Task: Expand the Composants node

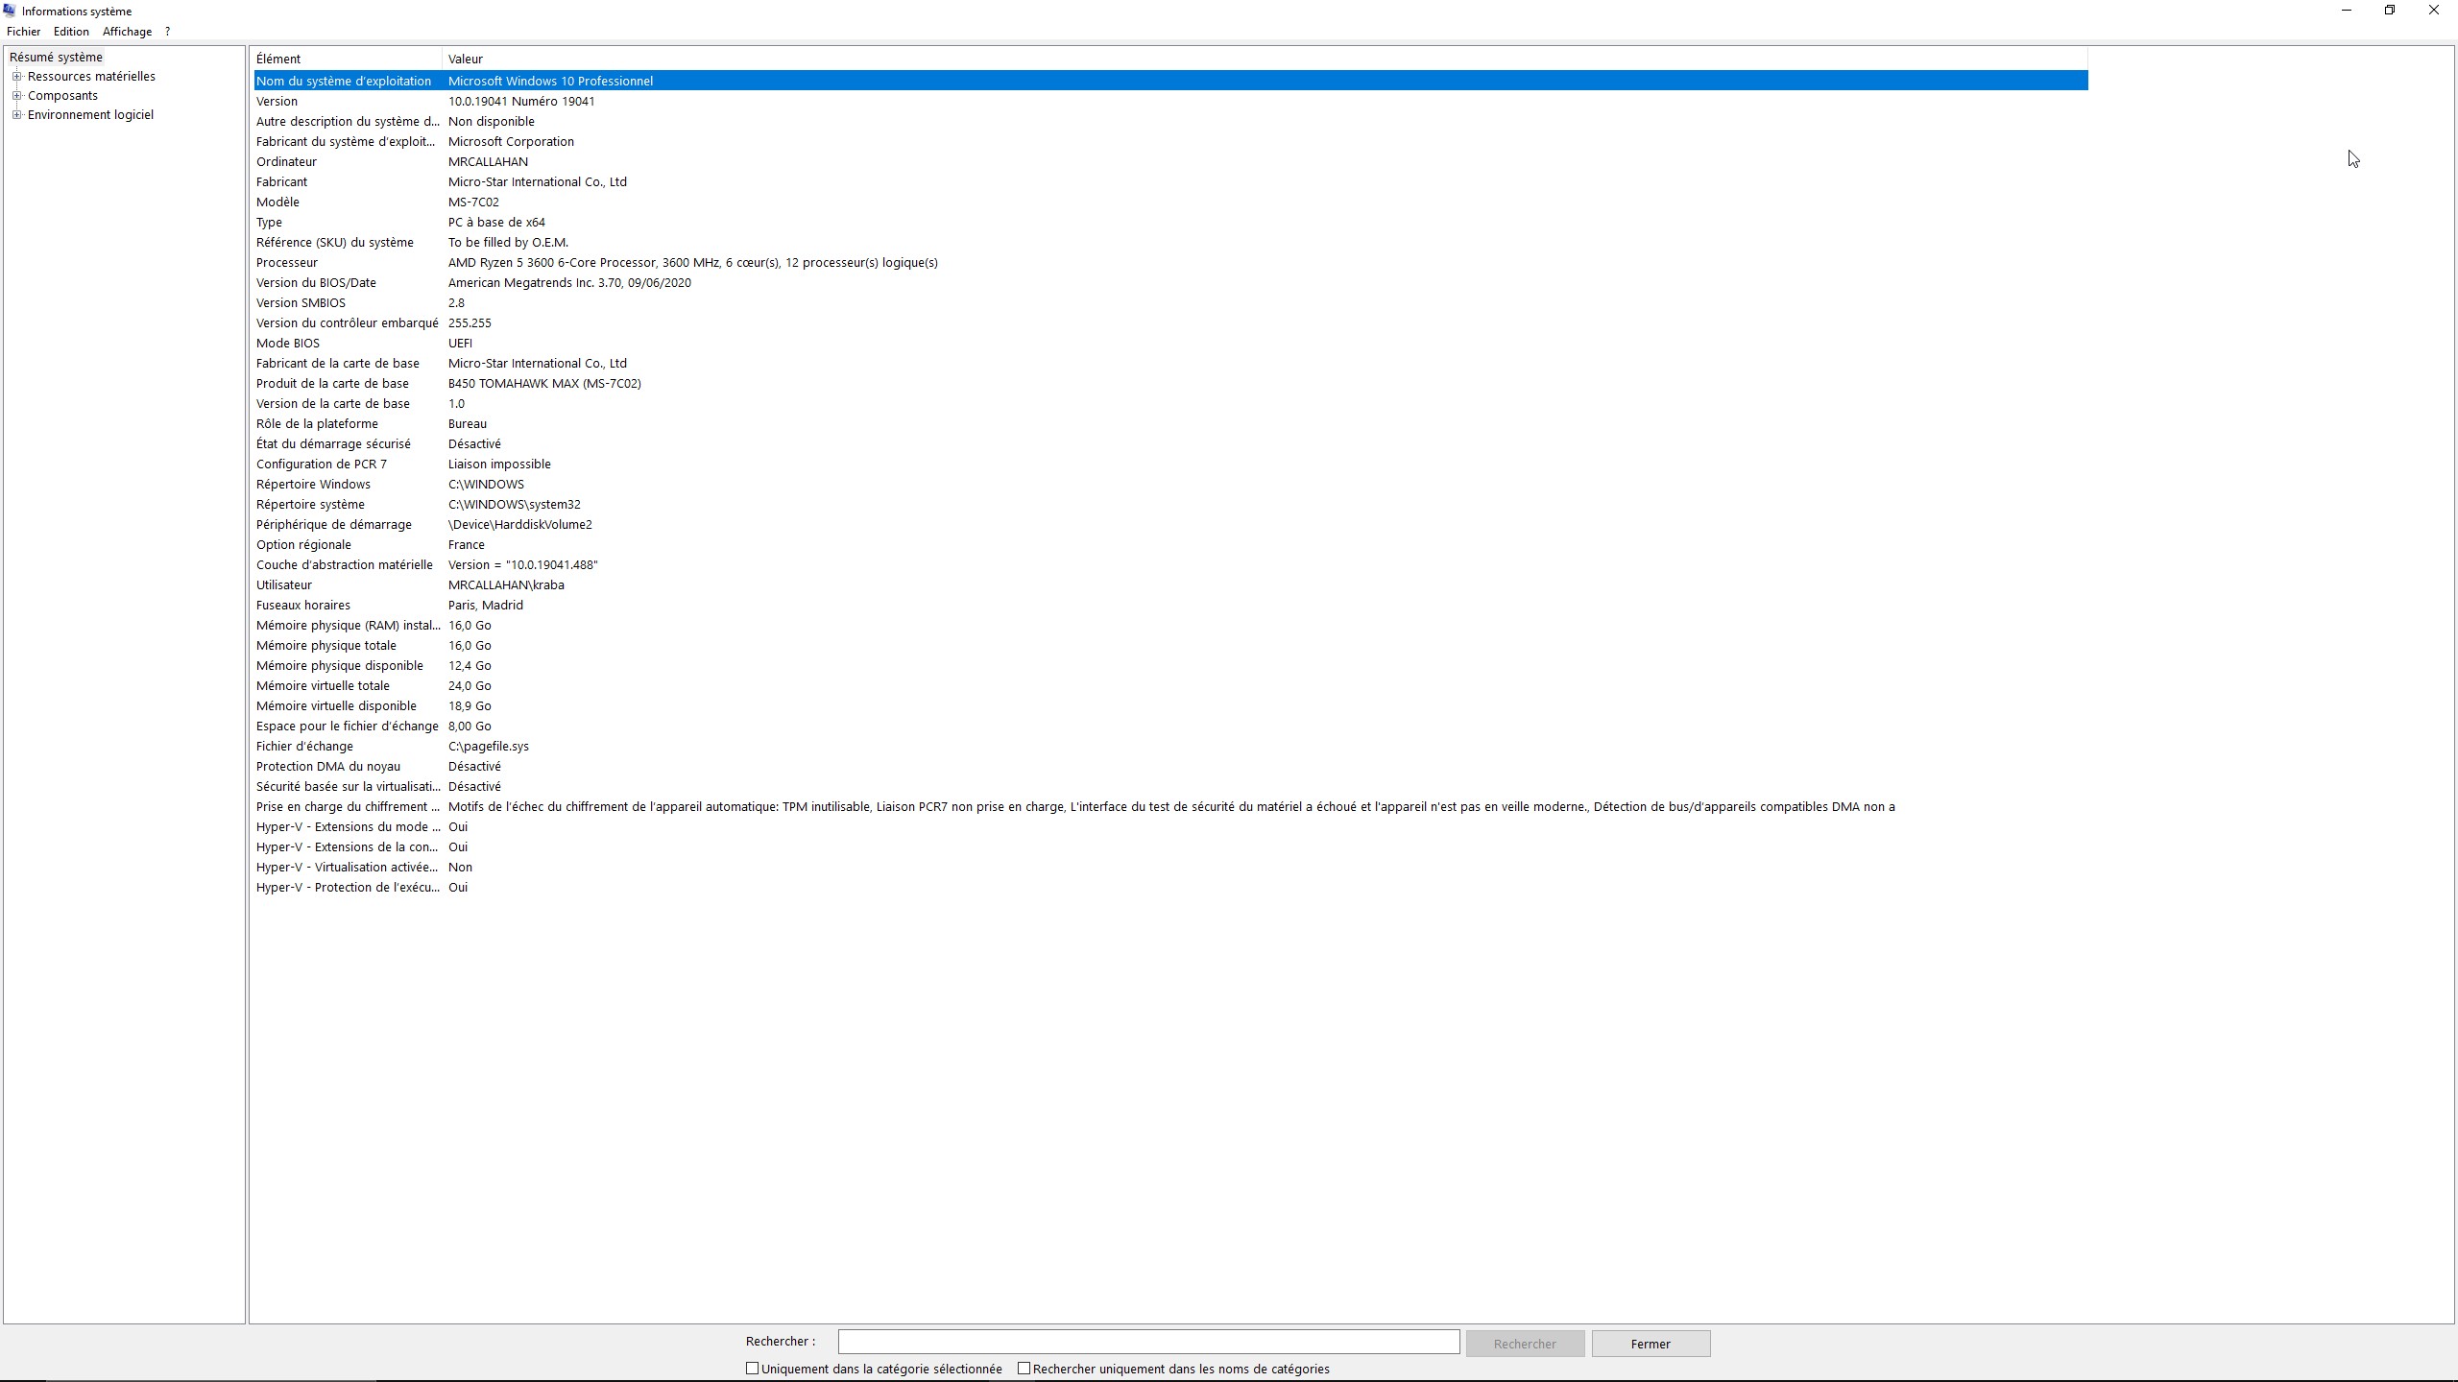Action: point(16,96)
